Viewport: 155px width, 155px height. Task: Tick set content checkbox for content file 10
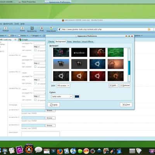pyautogui.click(x=35, y=67)
